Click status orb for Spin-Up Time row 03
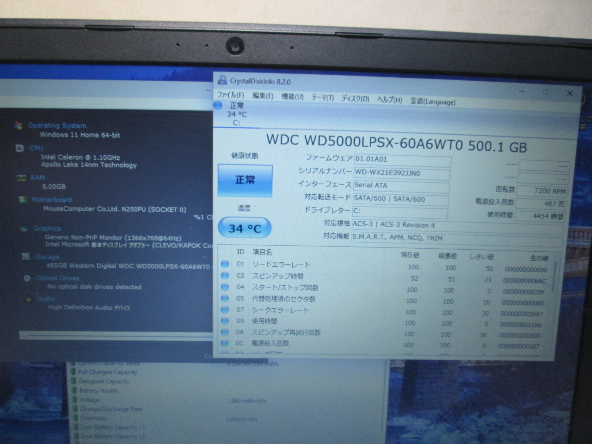This screenshot has width=592, height=444. click(x=225, y=275)
